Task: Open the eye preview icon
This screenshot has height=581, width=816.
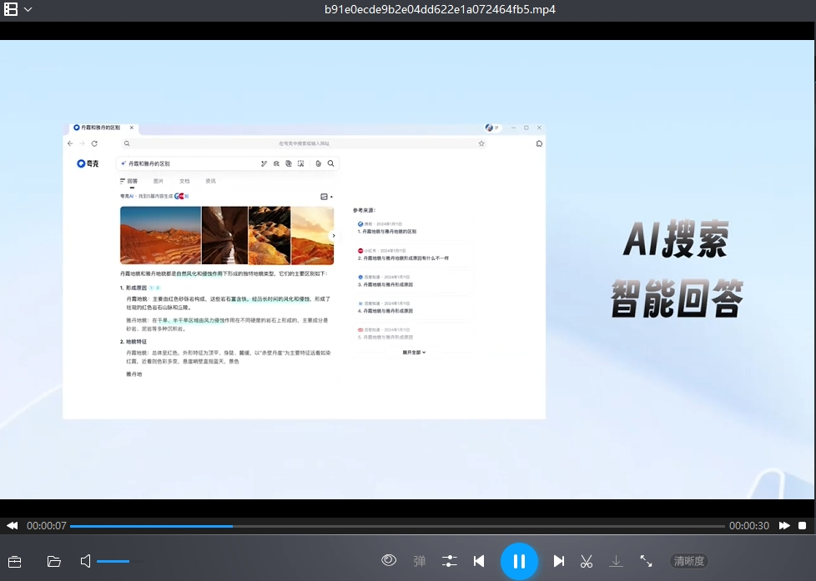Action: pos(389,561)
